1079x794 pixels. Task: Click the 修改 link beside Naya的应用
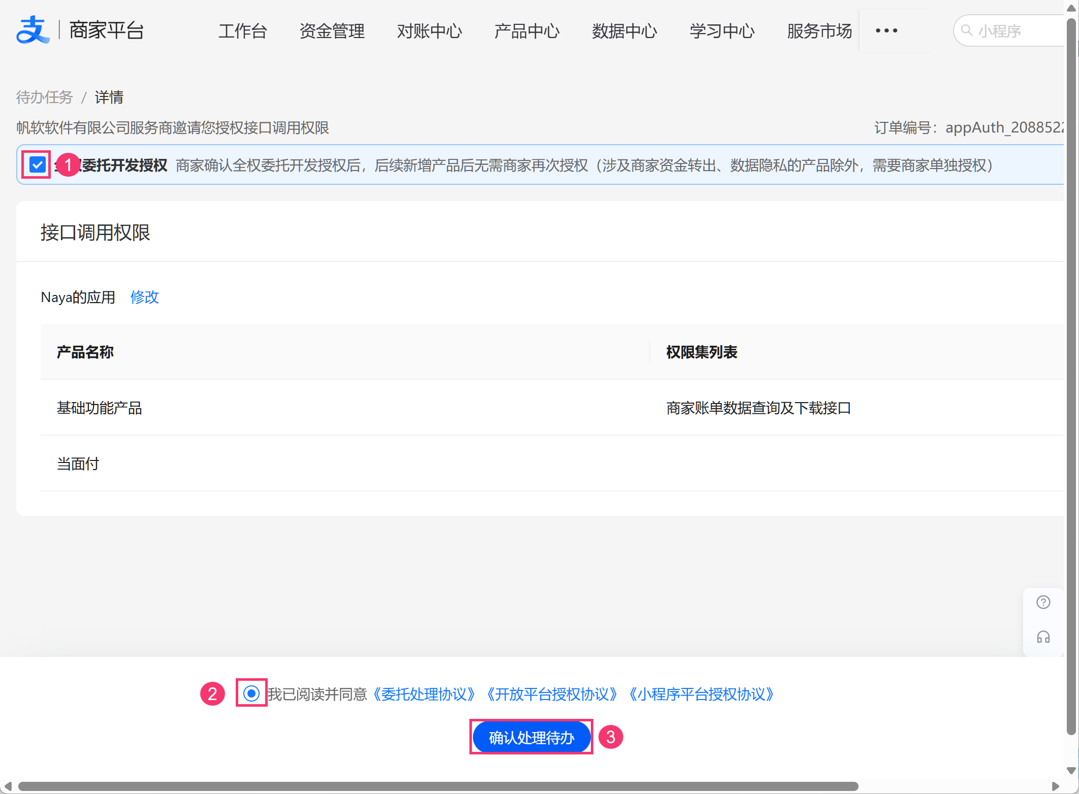coord(145,297)
